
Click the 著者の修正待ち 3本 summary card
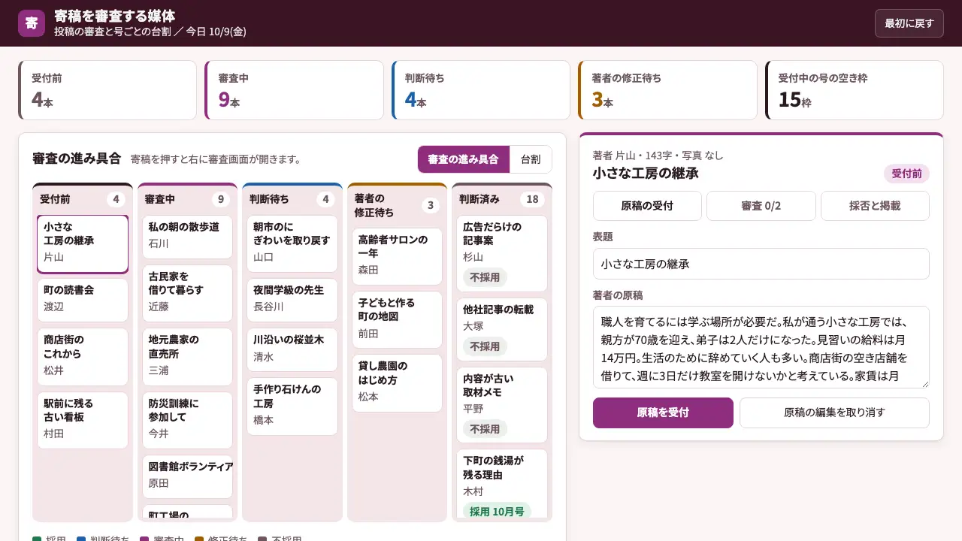coord(667,90)
